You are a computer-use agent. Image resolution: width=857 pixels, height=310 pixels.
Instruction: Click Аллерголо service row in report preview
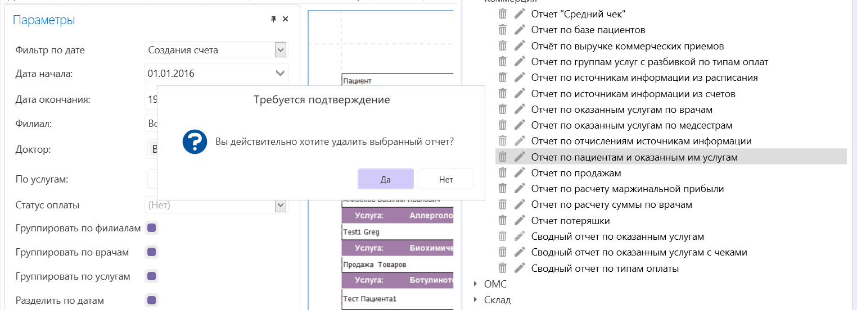tap(398, 216)
